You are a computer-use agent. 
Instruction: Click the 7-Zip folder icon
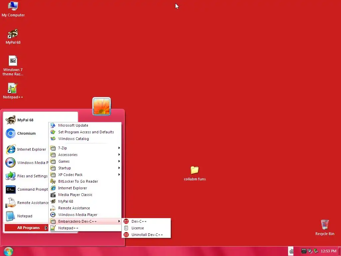53,148
